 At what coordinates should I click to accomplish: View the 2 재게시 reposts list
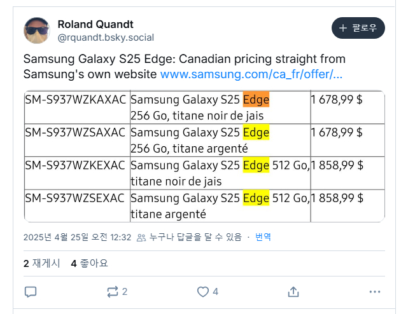pyautogui.click(x=42, y=263)
